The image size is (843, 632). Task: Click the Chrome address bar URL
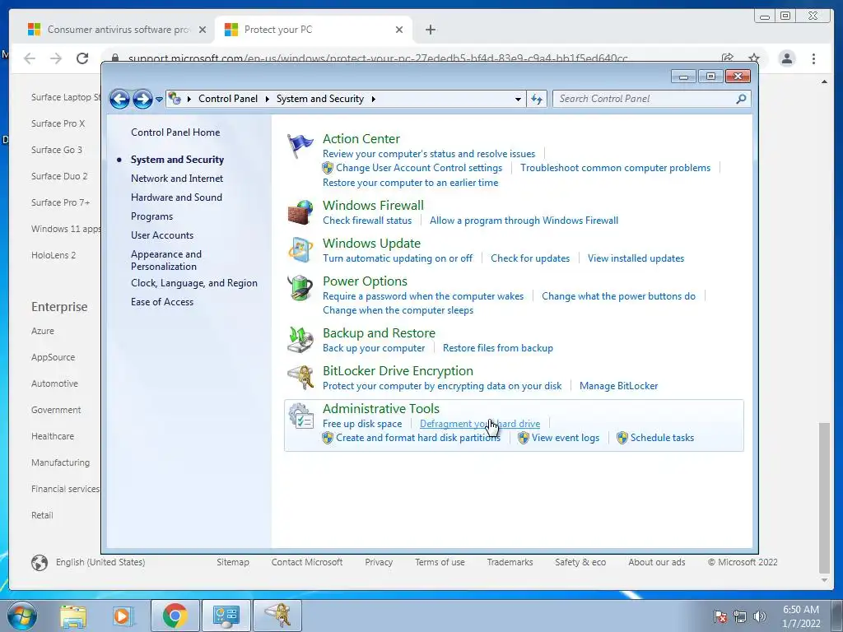377,58
